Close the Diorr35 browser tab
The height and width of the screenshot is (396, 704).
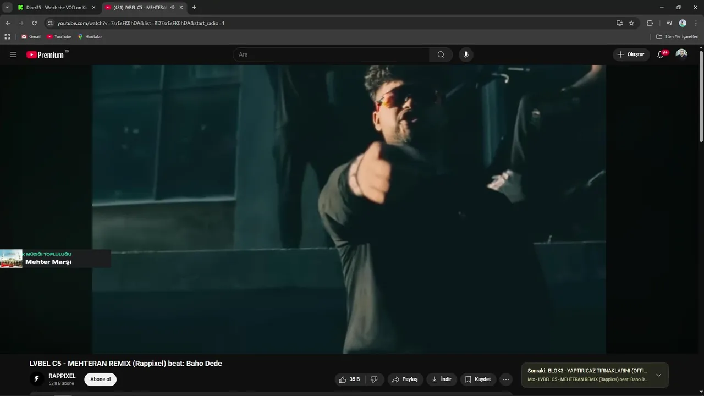(x=94, y=8)
